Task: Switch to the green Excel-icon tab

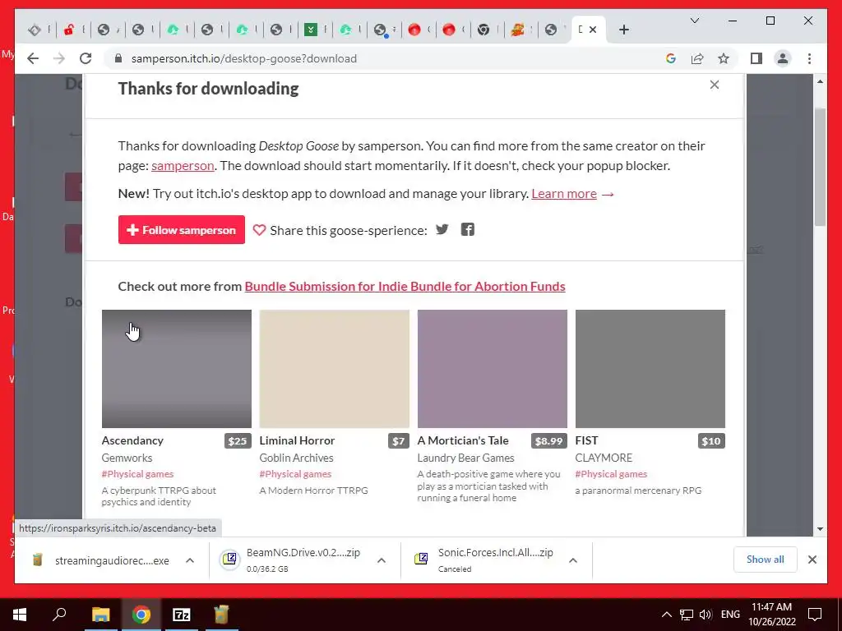Action: click(310, 30)
